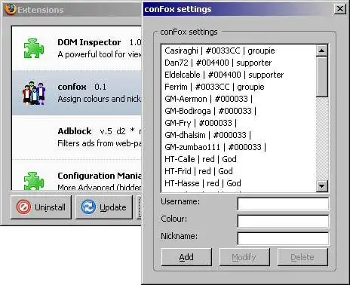Focus the Username input field
This screenshot has width=350, height=285.
click(x=283, y=204)
